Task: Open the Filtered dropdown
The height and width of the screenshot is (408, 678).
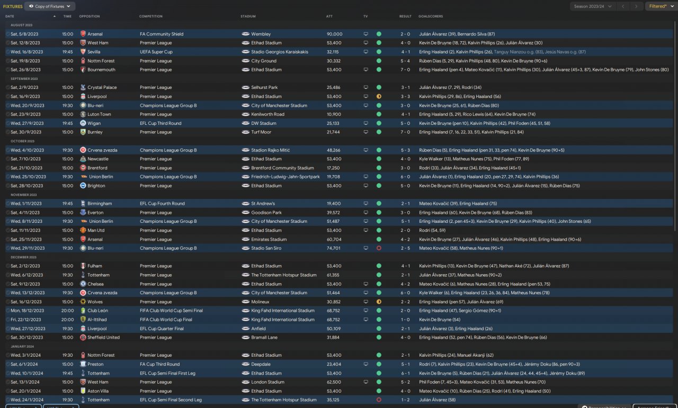Action: pos(661,6)
